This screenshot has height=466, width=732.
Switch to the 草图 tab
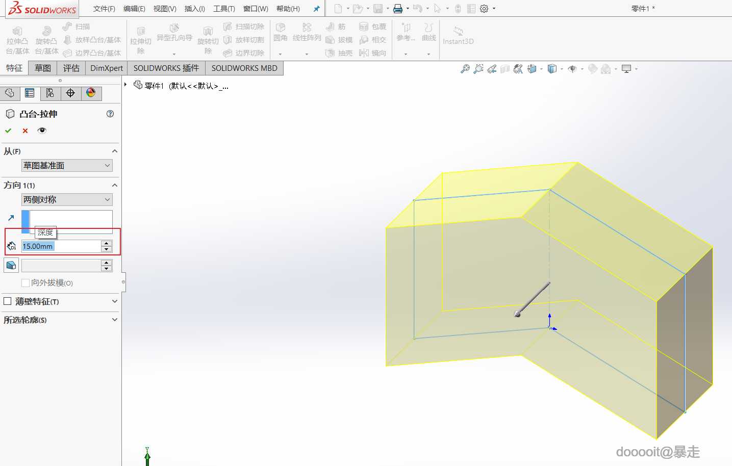click(43, 68)
